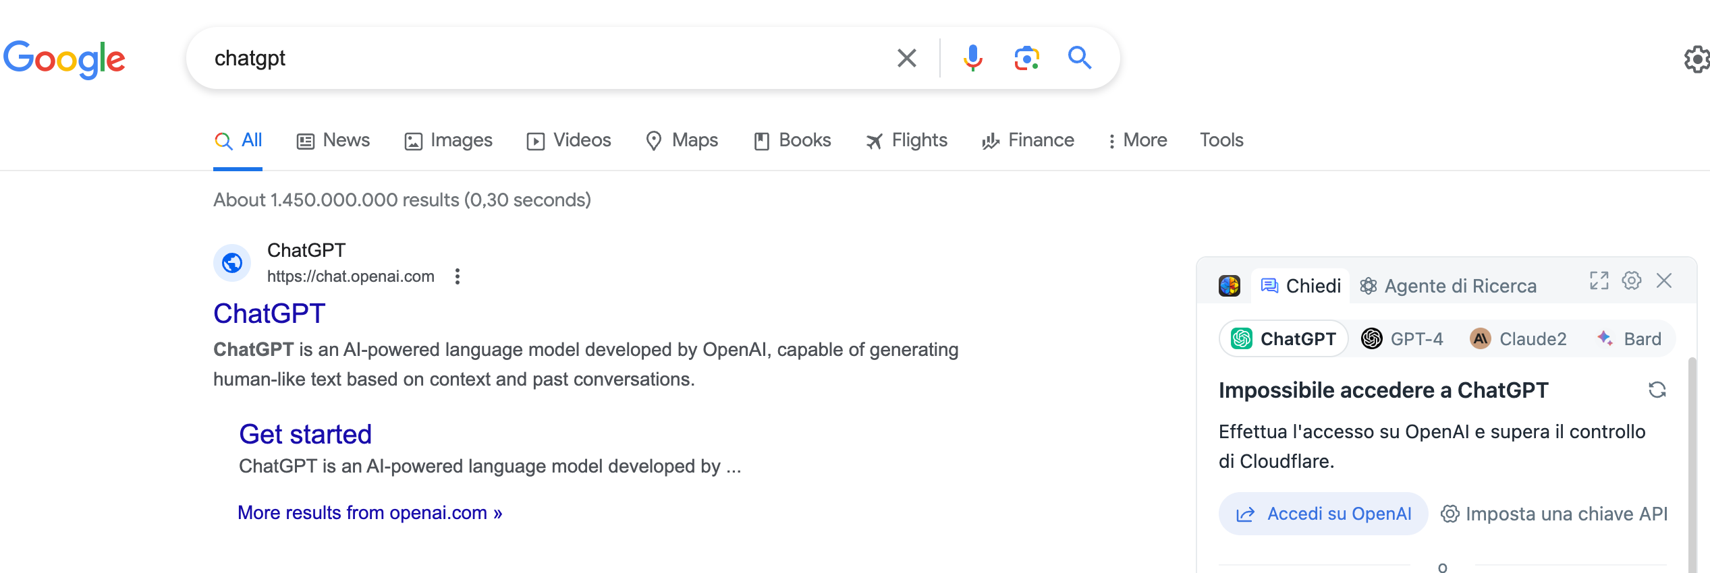
Task: Open the assistant panel settings gear
Action: pos(1632,280)
